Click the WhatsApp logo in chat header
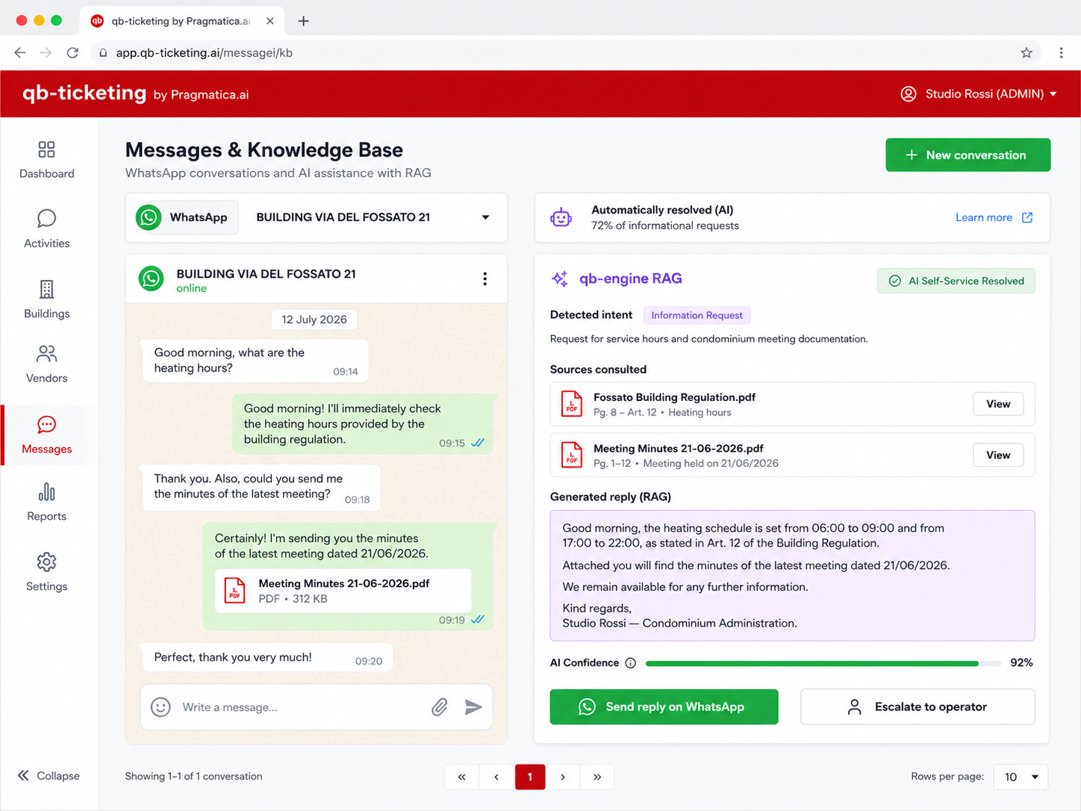The height and width of the screenshot is (811, 1081). click(x=151, y=279)
